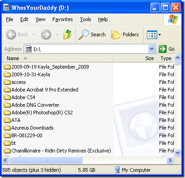Open the Favorites menu

click(63, 19)
